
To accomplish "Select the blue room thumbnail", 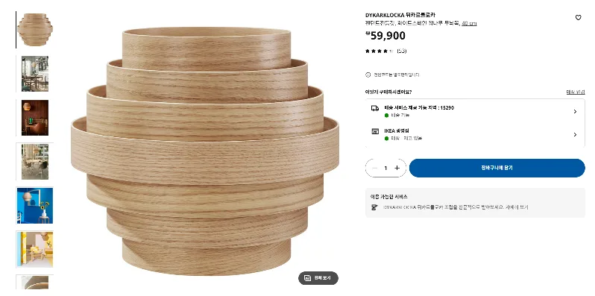I will coord(35,205).
